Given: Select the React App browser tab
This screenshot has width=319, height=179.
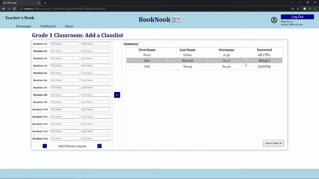Looking at the screenshot, I should [21, 3].
